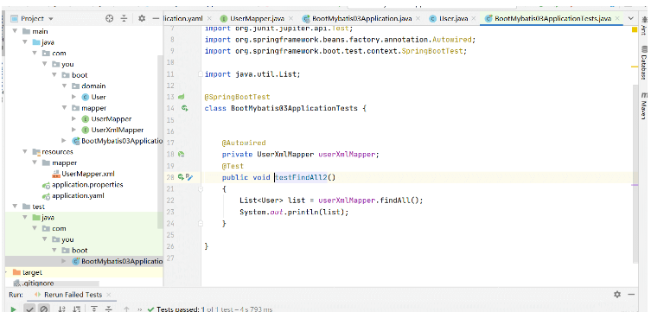Open Project panel settings gear

click(142, 18)
